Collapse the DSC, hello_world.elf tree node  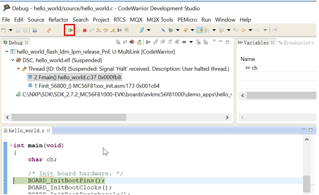(12, 60)
